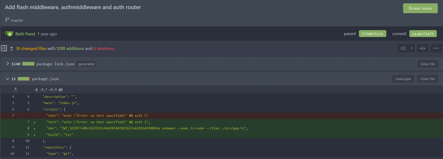The width and height of the screenshot is (443, 159).
Task: Open the master branch link
Action: tap(17, 20)
